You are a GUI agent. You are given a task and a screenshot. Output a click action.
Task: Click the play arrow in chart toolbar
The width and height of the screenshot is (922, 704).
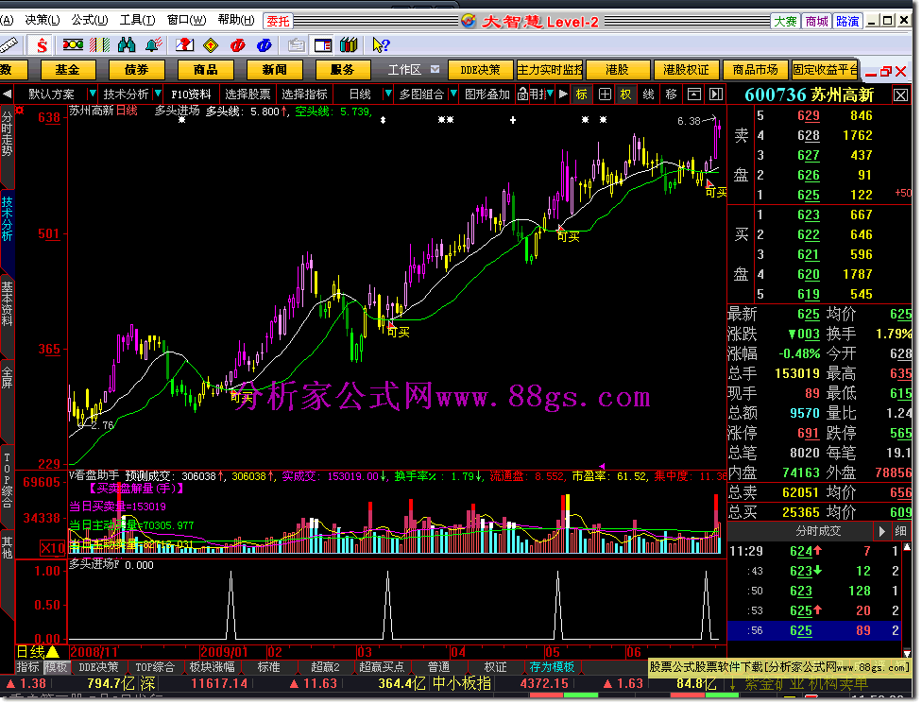563,94
